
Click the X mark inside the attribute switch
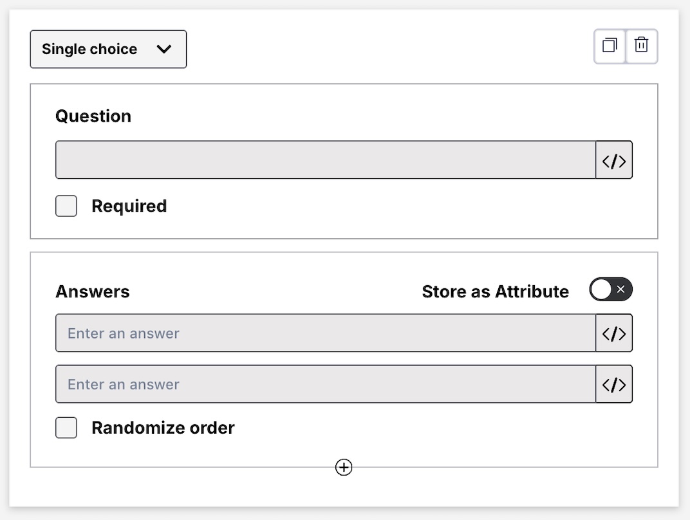[620, 290]
